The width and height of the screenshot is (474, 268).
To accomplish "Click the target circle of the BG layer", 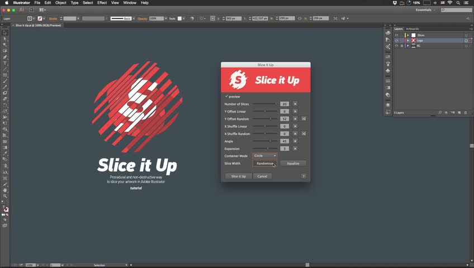I will (466, 46).
